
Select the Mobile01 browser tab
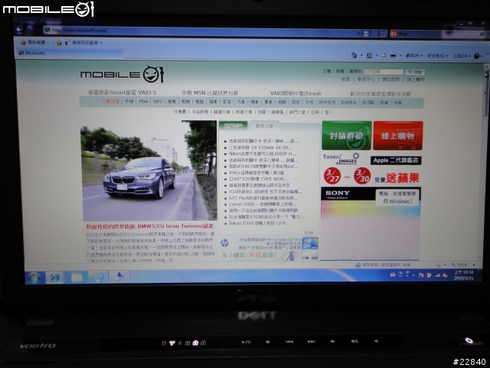click(x=70, y=53)
